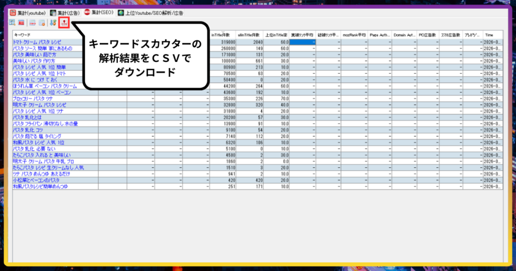Click the red ALL toolbar icon
Image resolution: width=516 pixels, height=271 pixels.
pyautogui.click(x=22, y=23)
